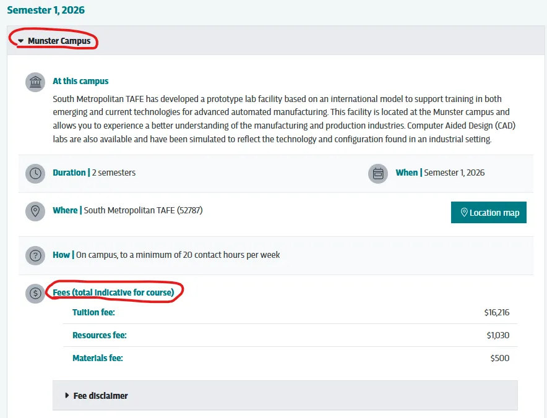Screen dimensions: 547x418
Task: Click the Duration 2 semesters text
Action: pyautogui.click(x=94, y=173)
